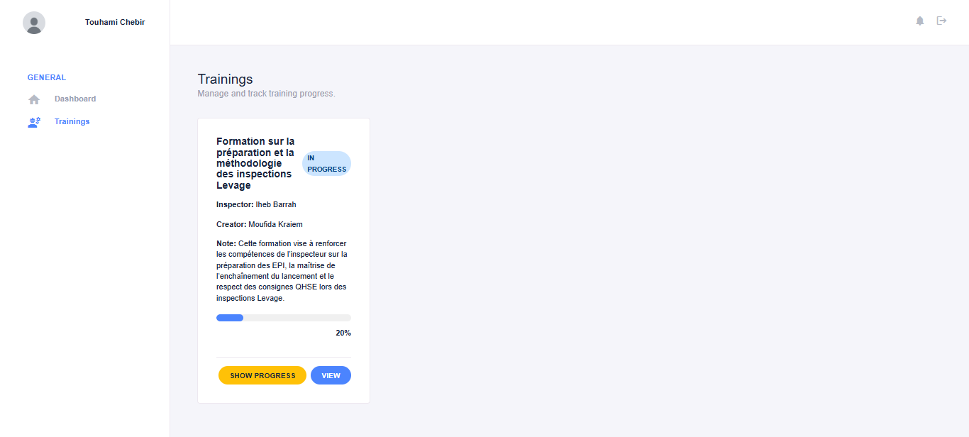The width and height of the screenshot is (969, 437).
Task: Click the logout icon in top bar
Action: [942, 21]
